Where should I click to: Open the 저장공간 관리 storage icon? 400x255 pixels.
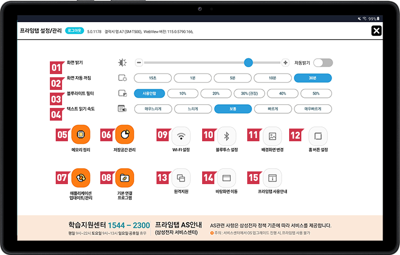point(125,134)
